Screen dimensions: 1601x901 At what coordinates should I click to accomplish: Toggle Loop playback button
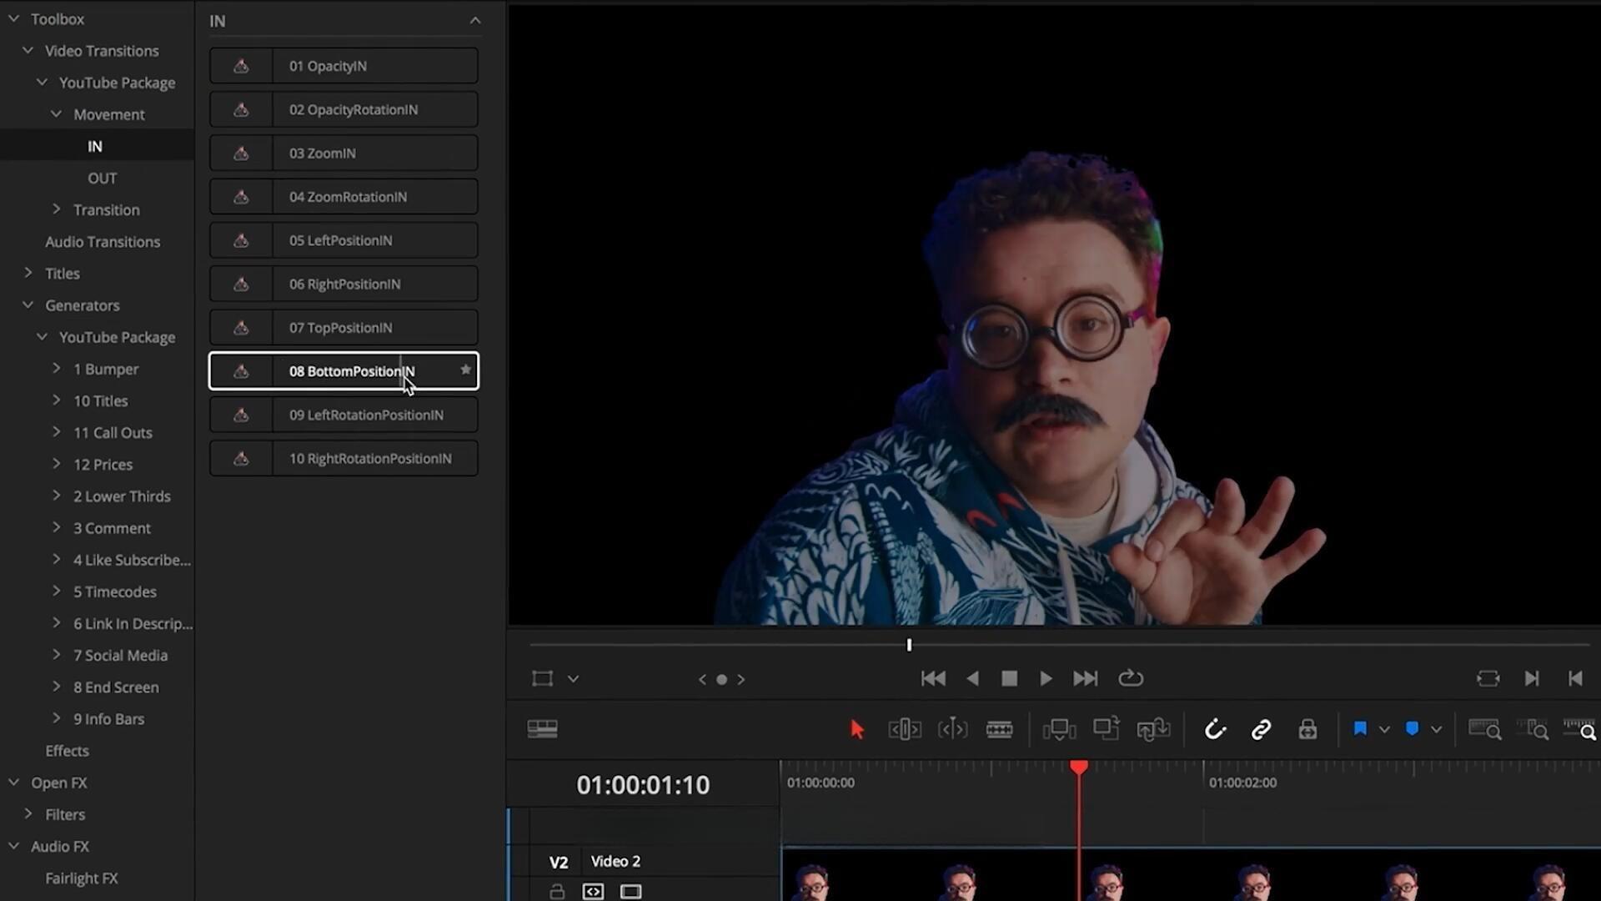[x=1131, y=679]
